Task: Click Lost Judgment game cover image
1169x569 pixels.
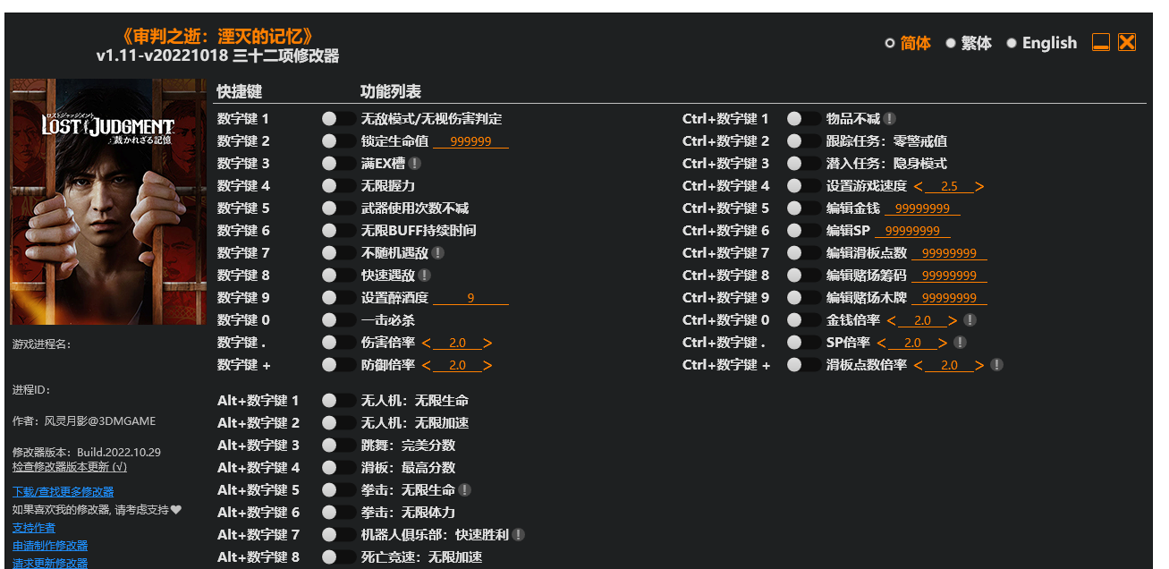Action: tap(108, 202)
